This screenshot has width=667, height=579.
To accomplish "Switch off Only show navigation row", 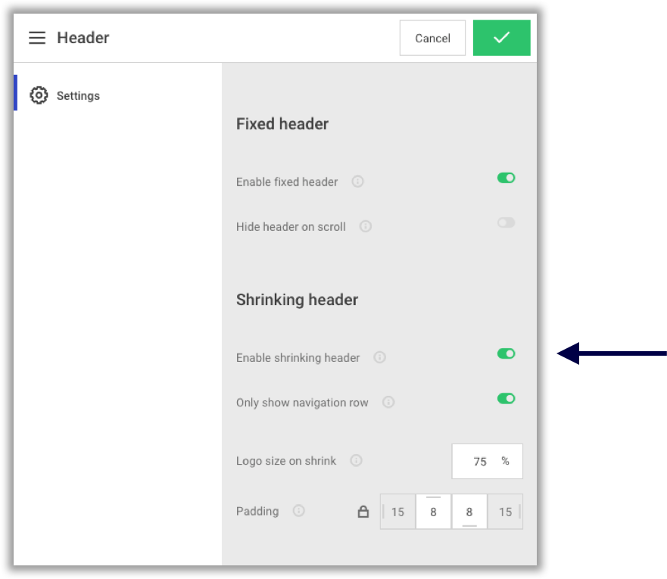I will (x=506, y=398).
